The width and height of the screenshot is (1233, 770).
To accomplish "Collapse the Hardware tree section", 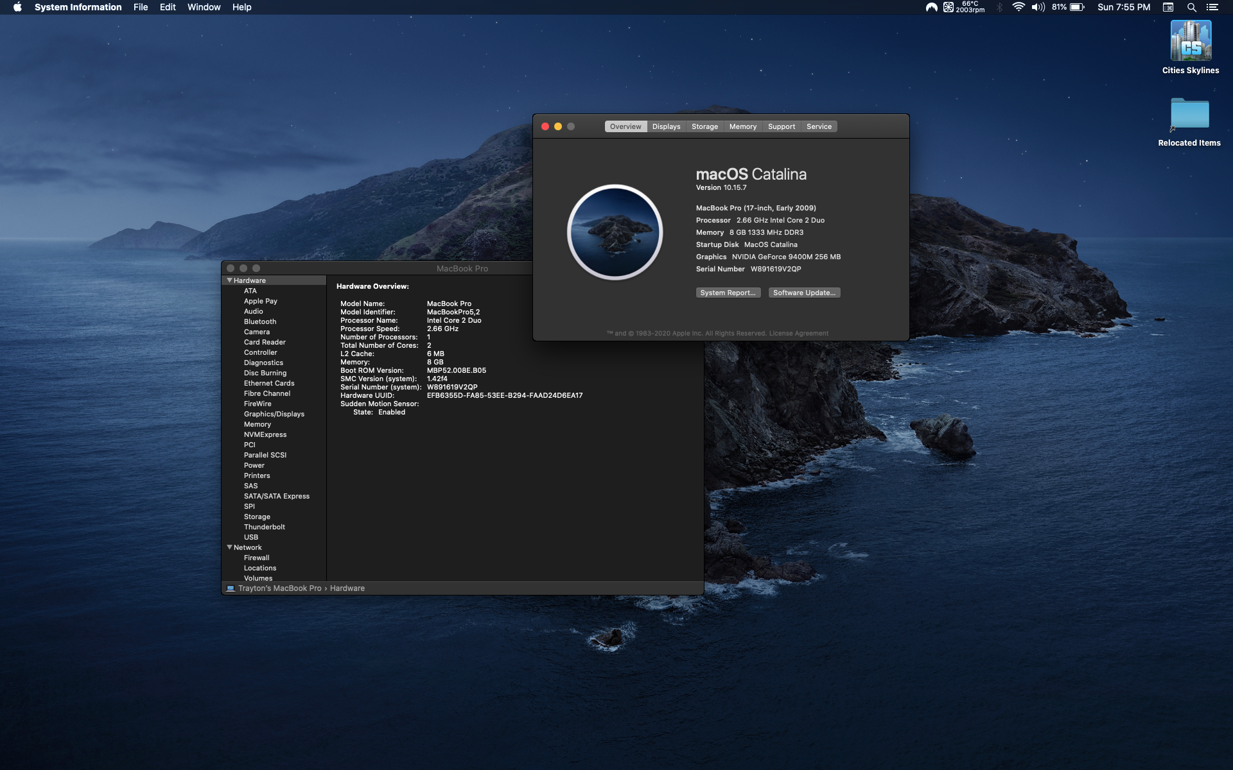I will point(229,280).
